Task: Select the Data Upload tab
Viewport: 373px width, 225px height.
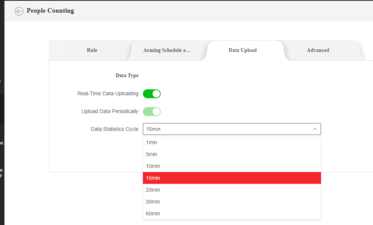Action: (243, 50)
